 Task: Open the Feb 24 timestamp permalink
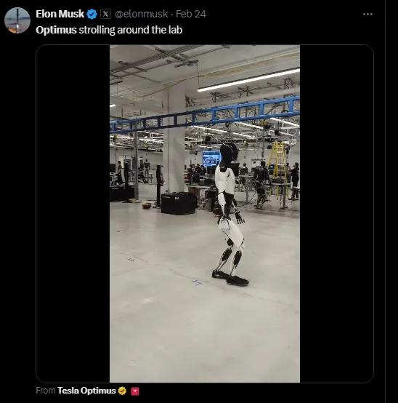191,14
